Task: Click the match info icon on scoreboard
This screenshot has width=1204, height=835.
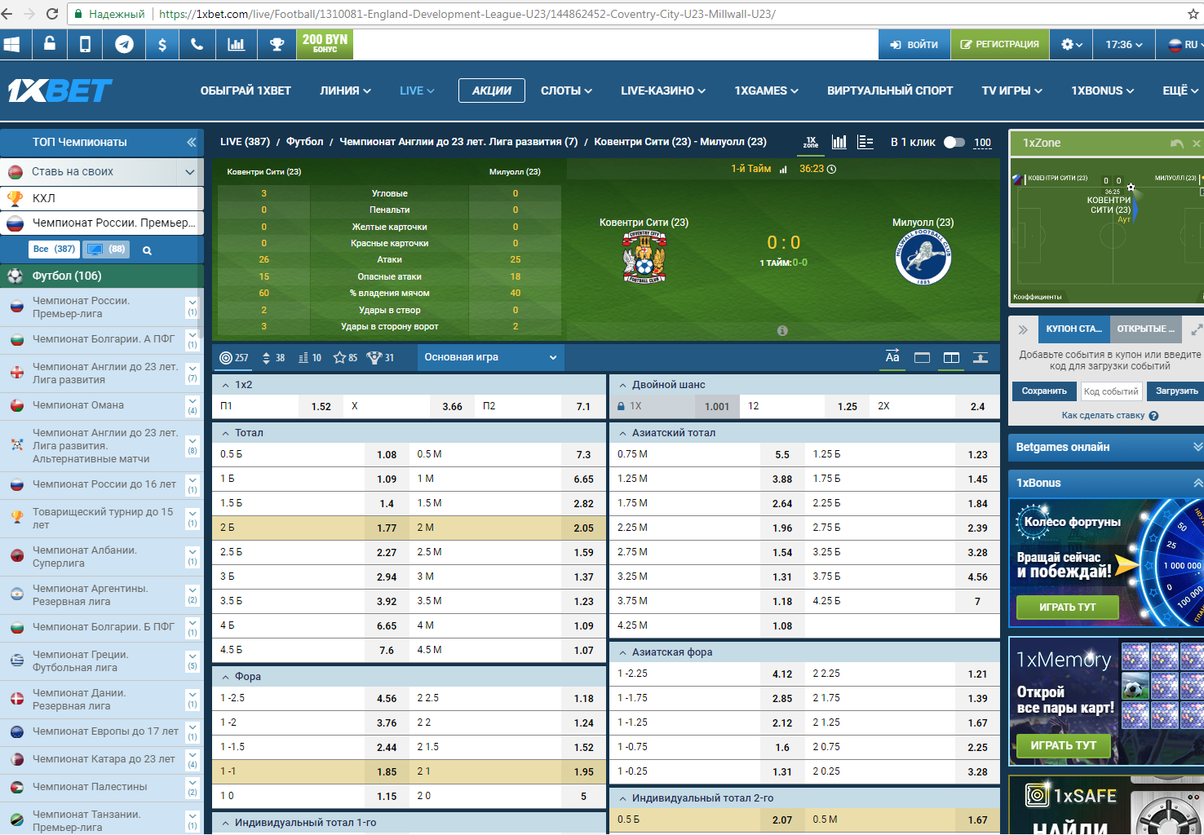Action: (782, 330)
